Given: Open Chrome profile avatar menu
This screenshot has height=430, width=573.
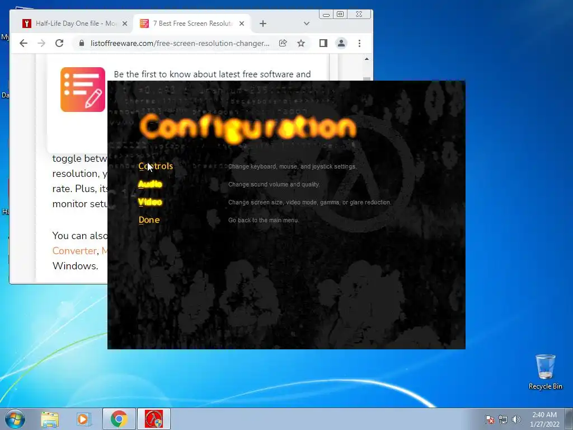Looking at the screenshot, I should (x=341, y=43).
